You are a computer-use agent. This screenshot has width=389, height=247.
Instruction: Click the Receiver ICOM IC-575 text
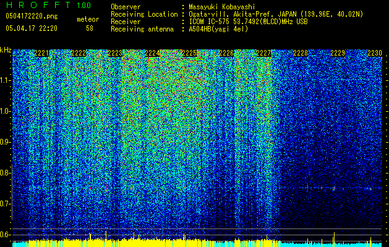[248, 22]
